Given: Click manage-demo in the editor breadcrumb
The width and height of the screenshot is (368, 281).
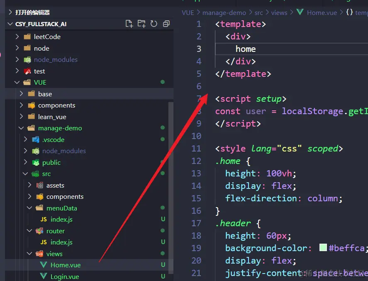Looking at the screenshot, I should (x=224, y=13).
